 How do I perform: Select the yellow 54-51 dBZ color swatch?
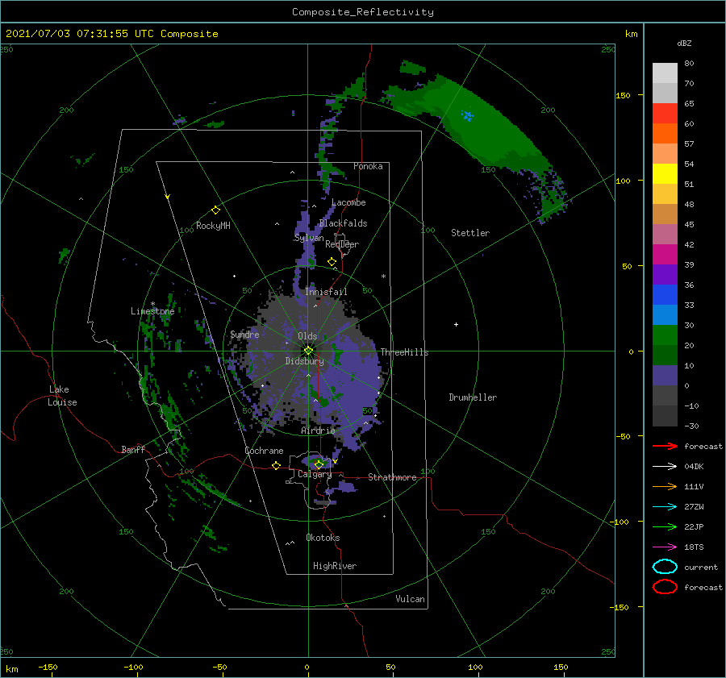(x=665, y=174)
